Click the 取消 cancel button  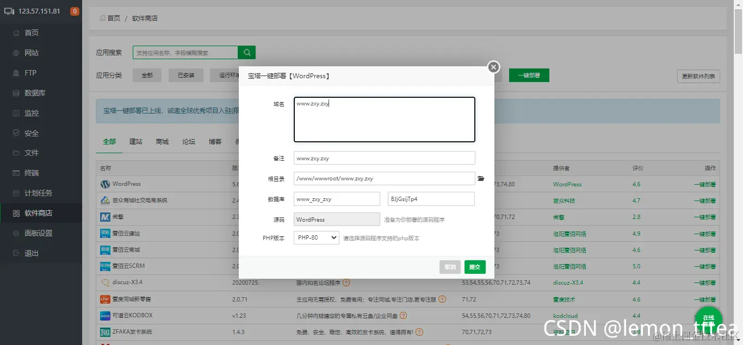point(450,267)
